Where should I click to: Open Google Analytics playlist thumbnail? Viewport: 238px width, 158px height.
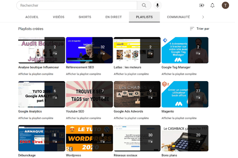click(x=42, y=94)
